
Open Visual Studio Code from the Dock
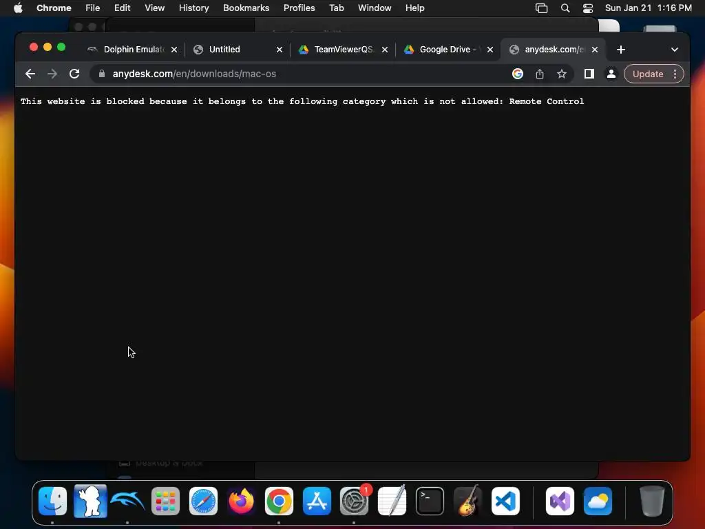[505, 501]
